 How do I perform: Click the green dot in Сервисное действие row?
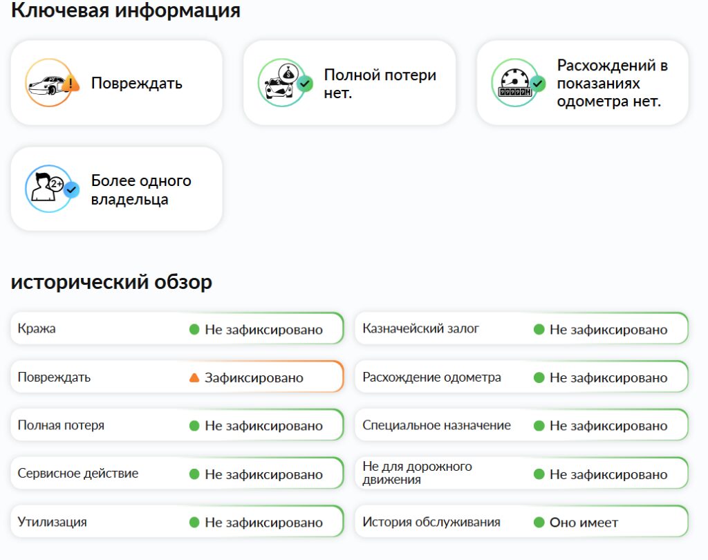coord(194,474)
